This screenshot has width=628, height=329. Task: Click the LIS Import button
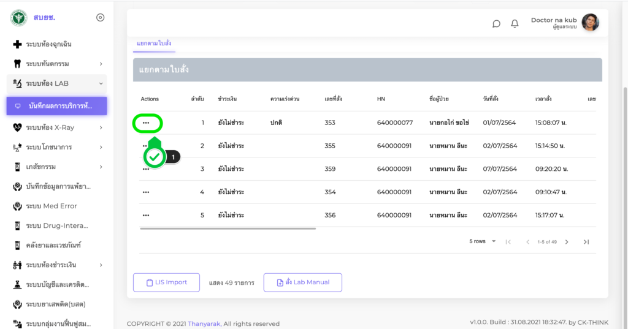tap(166, 282)
